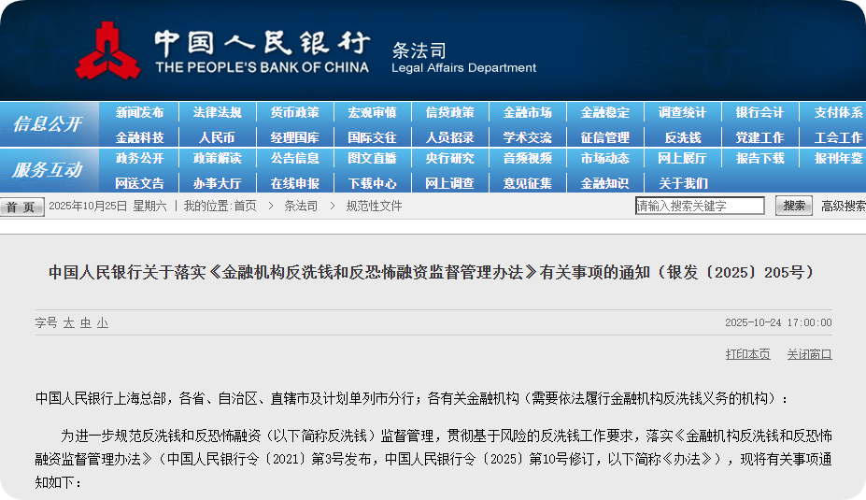Click 关闭窗口 close window link
The image size is (866, 500).
pyautogui.click(x=810, y=354)
